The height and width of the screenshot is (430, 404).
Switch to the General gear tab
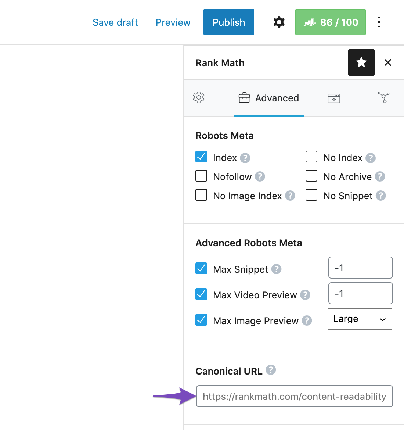199,98
